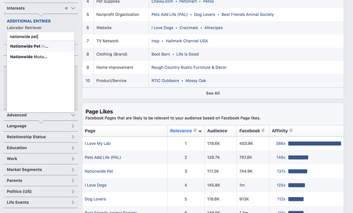Select Nationwide Mutual suggestion in dropdown
Screen dimensions: 353x213
[41, 57]
